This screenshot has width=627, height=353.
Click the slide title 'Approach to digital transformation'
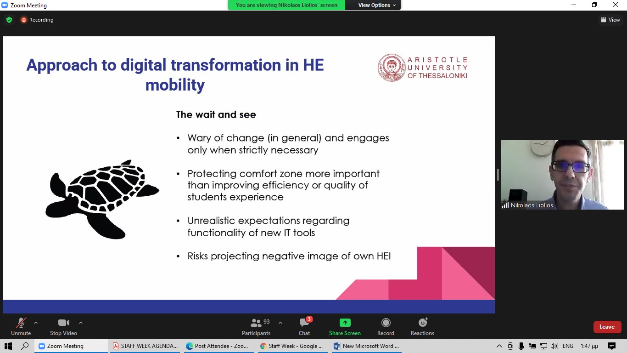coord(175,74)
